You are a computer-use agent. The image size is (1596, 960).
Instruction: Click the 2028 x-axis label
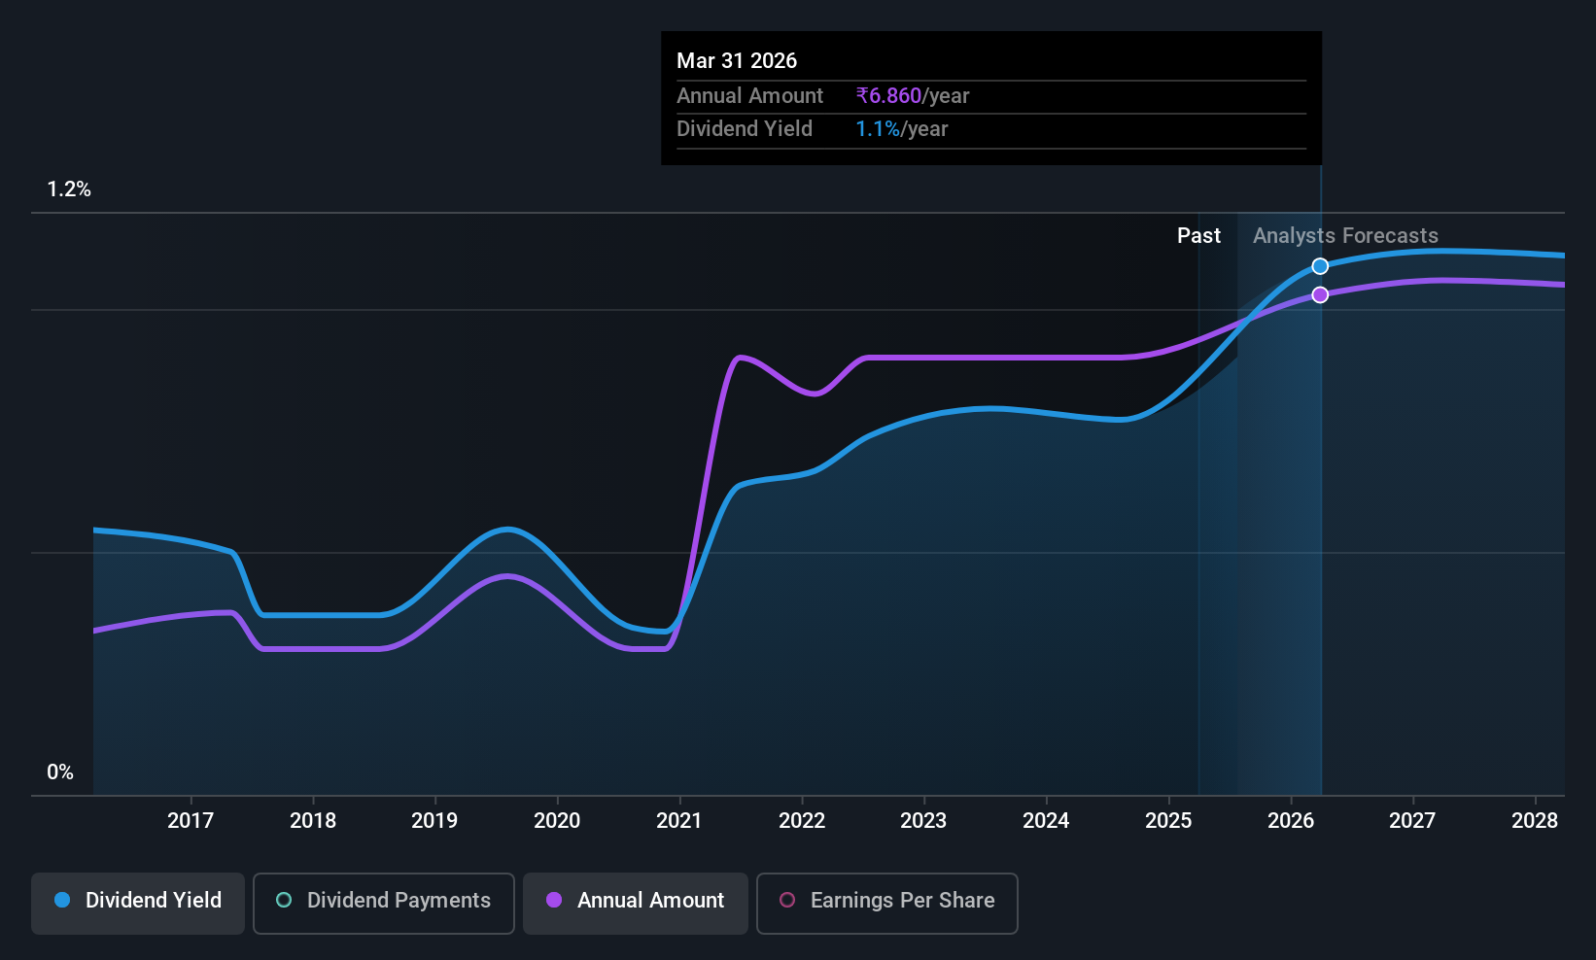(1535, 821)
